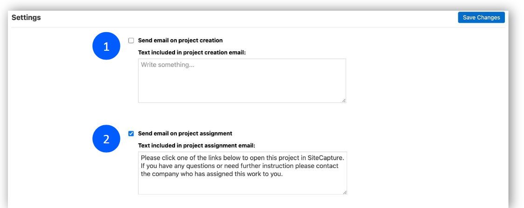Click the blue Save Changes button
Screen dimensions: 524x208
(x=481, y=18)
